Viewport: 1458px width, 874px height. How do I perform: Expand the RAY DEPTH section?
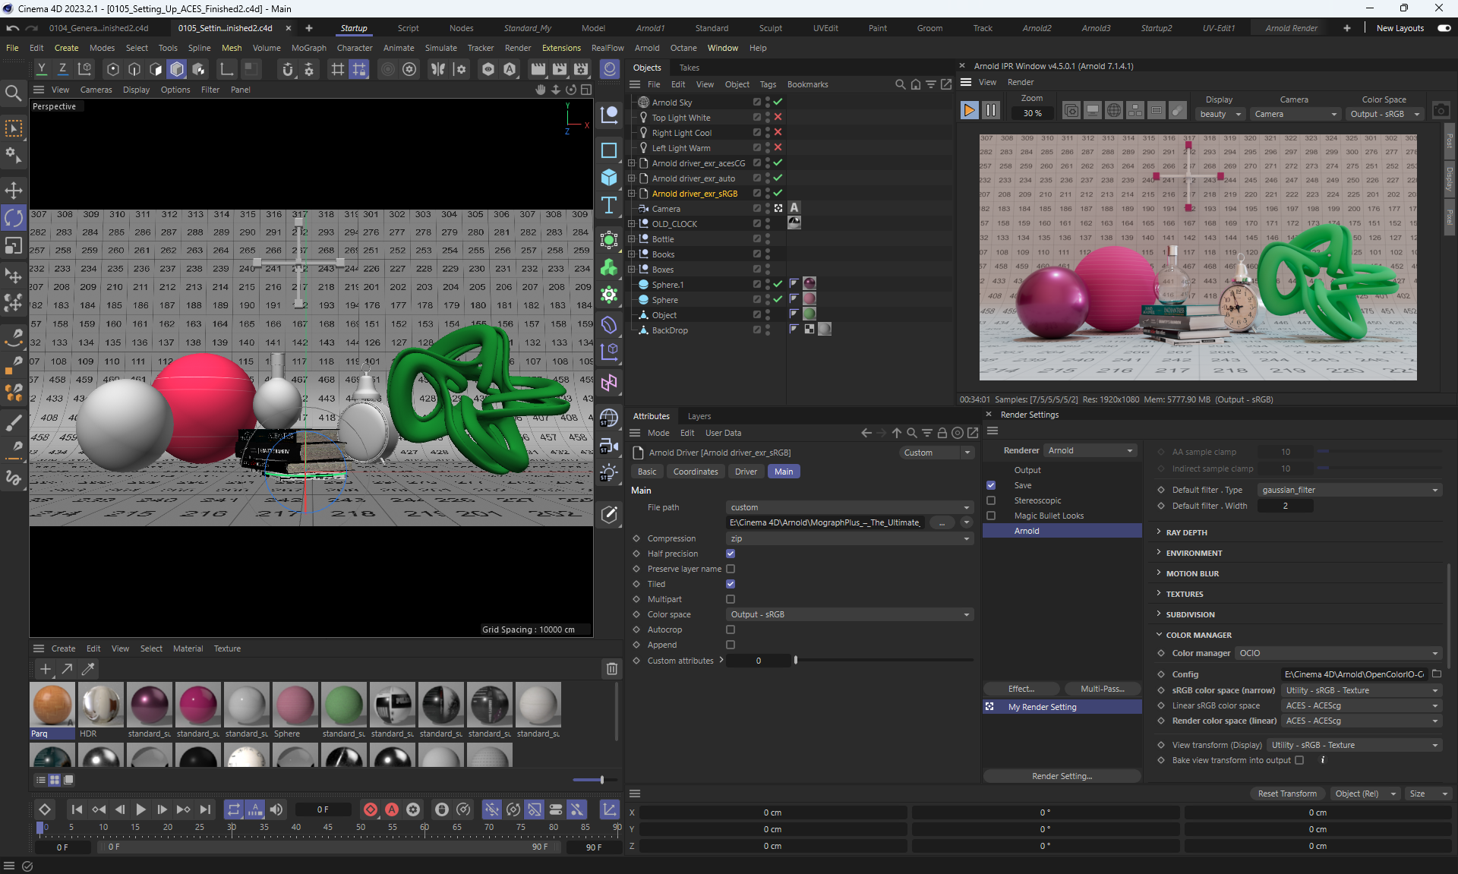click(x=1186, y=532)
